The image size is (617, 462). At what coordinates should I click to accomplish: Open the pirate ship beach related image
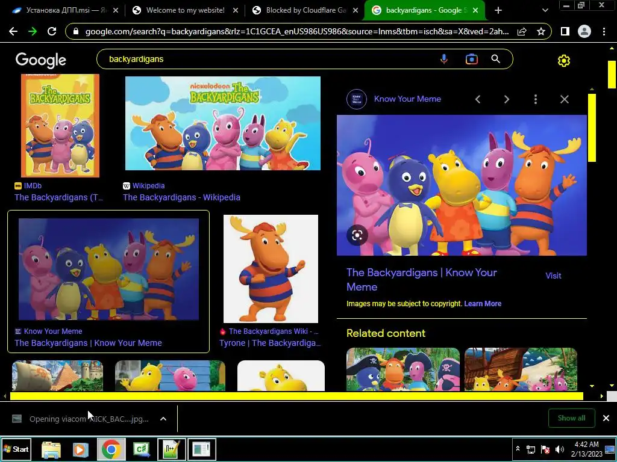tap(521, 369)
